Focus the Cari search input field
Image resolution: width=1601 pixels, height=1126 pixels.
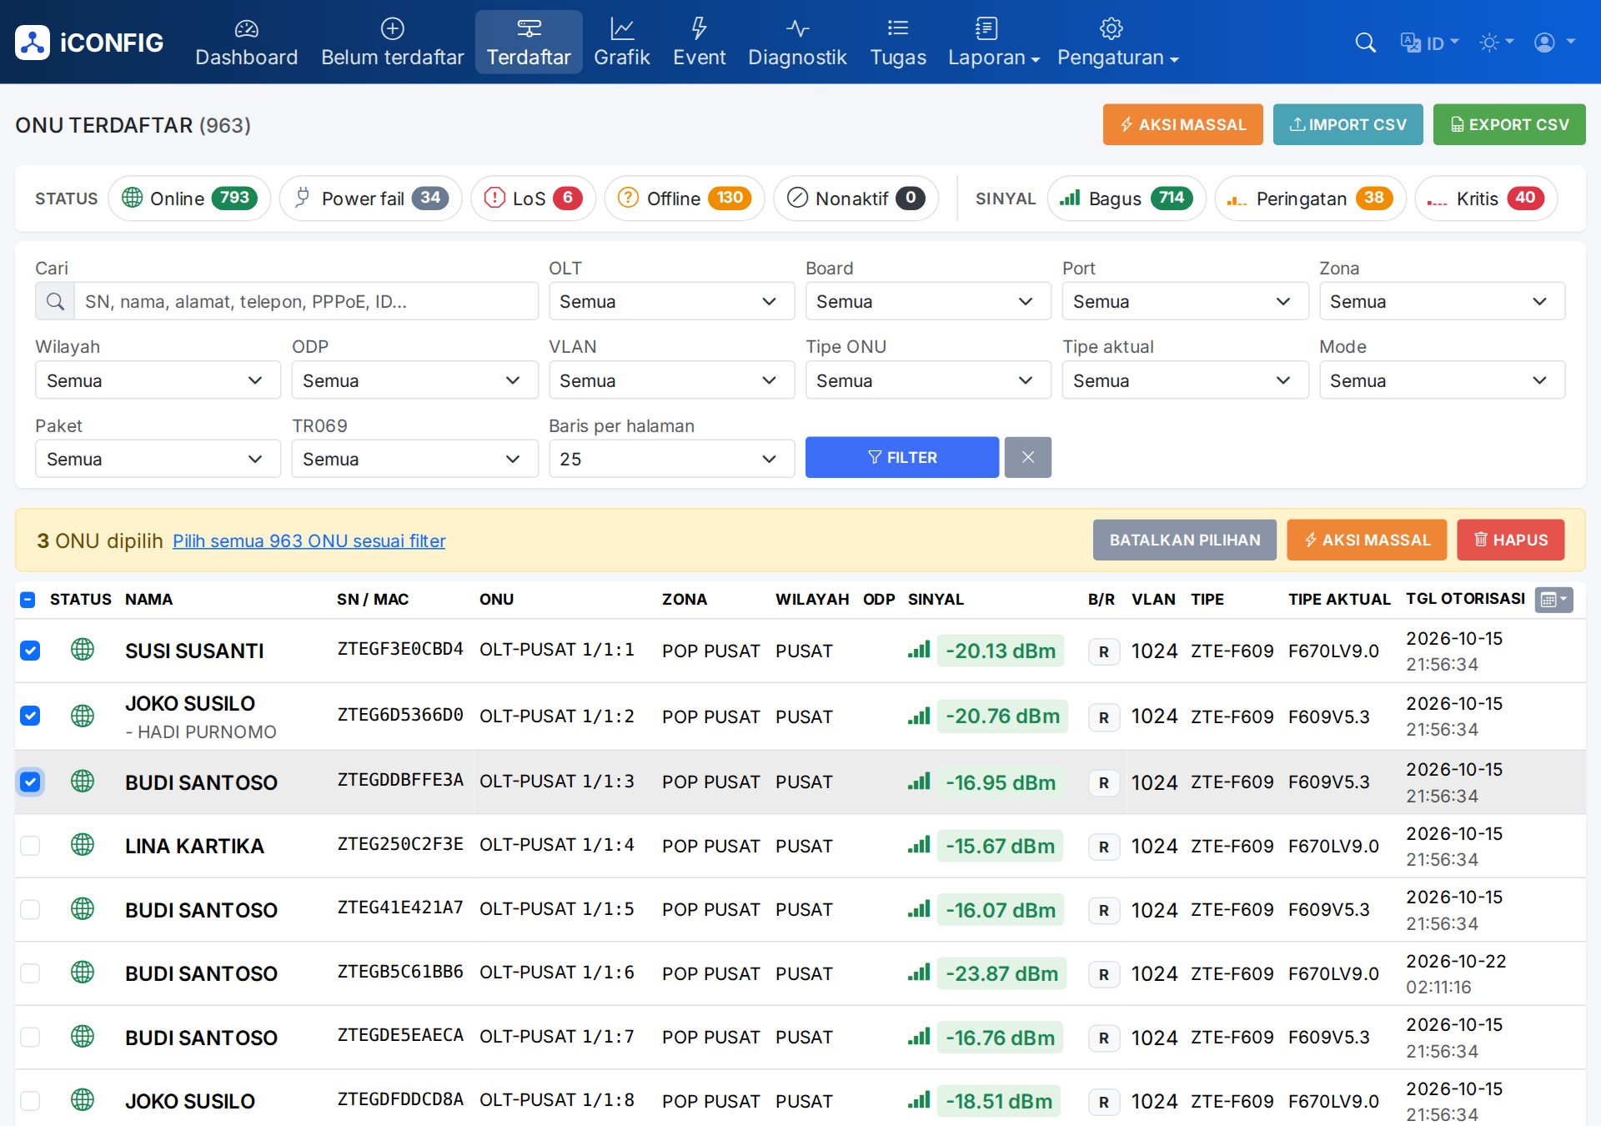point(306,301)
